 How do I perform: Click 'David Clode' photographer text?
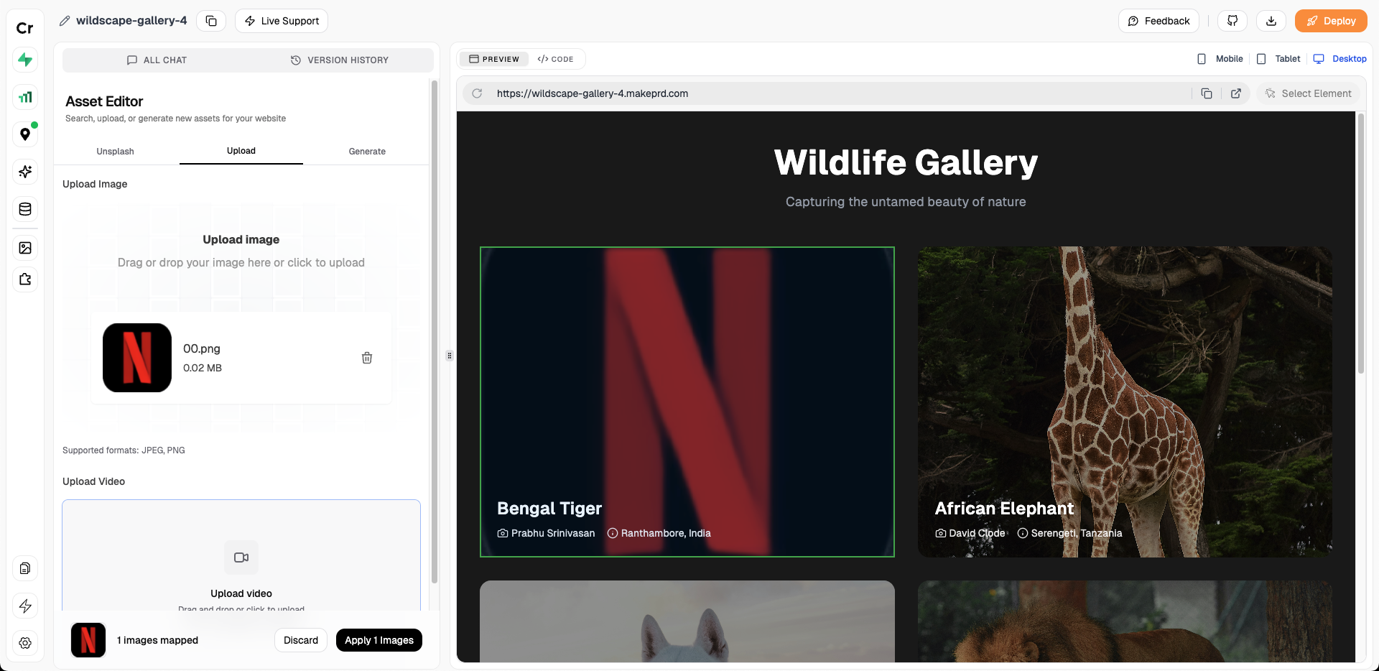pos(977,533)
